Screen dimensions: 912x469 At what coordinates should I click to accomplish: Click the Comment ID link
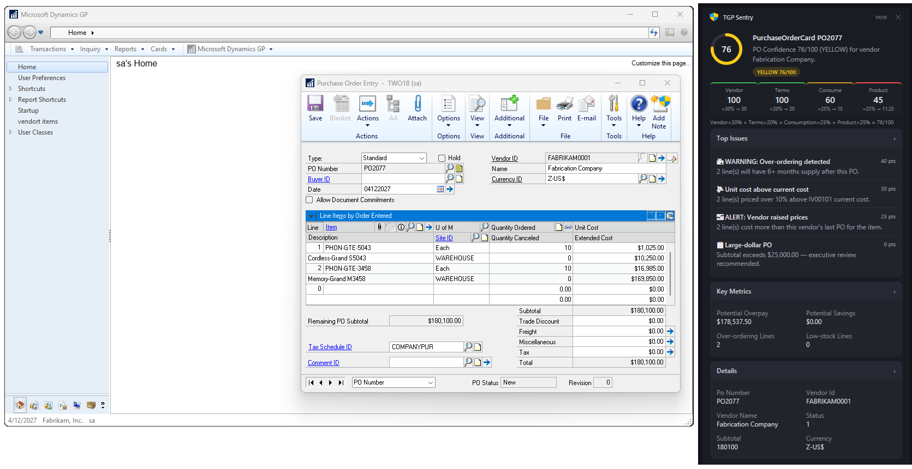(x=323, y=363)
